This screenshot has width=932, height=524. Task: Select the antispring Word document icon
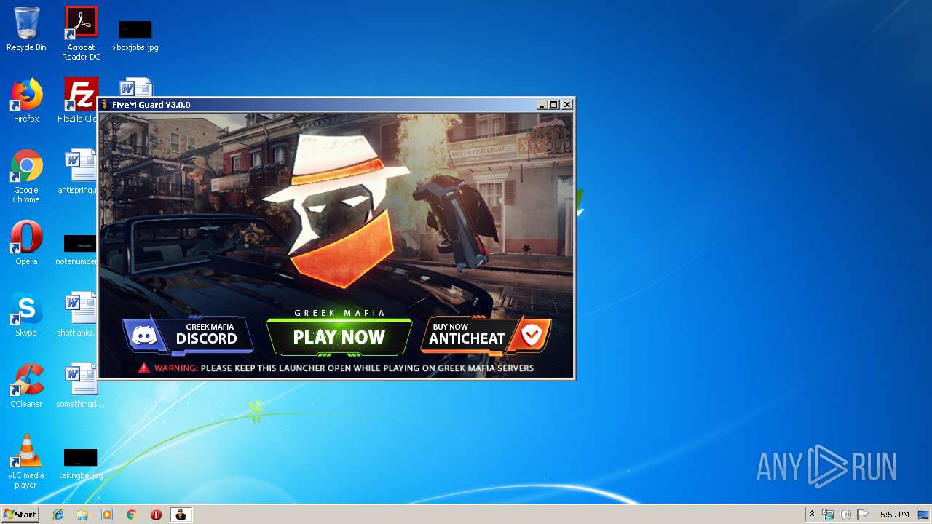[x=79, y=172]
